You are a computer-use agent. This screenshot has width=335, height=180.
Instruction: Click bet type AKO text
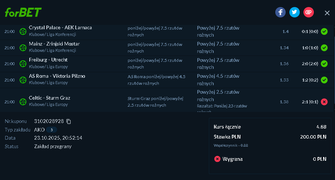click(39, 130)
